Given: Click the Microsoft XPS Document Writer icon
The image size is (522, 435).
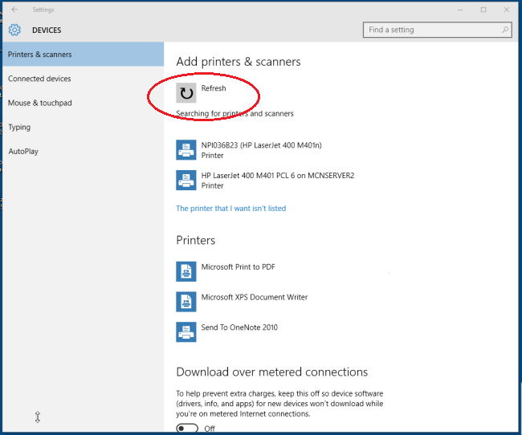Looking at the screenshot, I should tap(186, 302).
